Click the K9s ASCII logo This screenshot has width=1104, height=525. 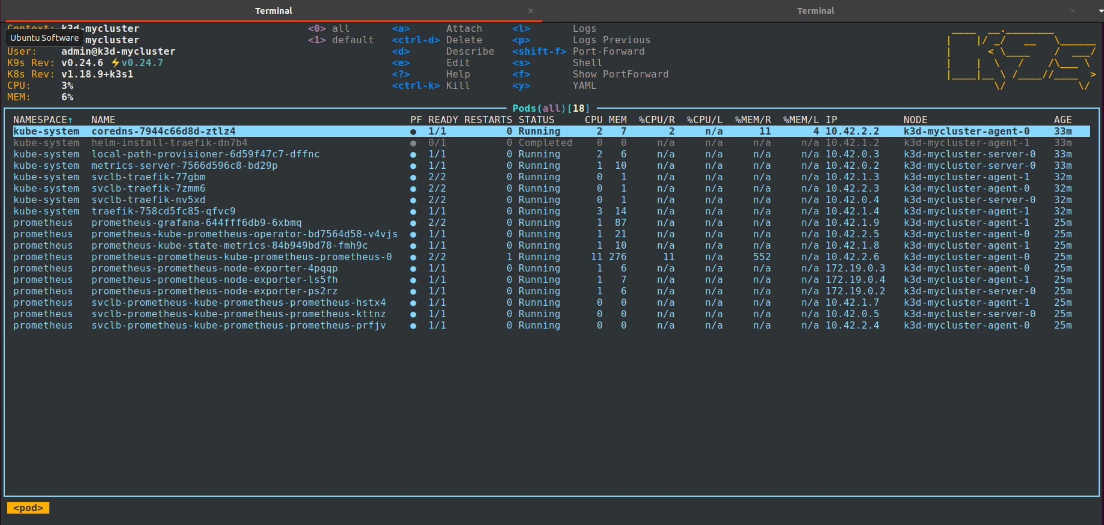coord(1022,59)
